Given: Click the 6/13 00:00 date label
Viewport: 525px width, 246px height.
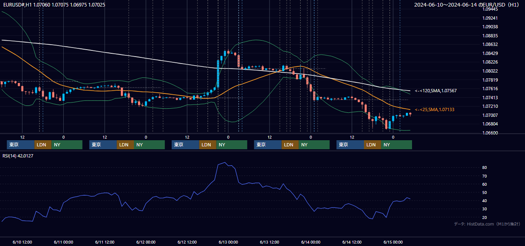Looking at the screenshot, I should 228,242.
